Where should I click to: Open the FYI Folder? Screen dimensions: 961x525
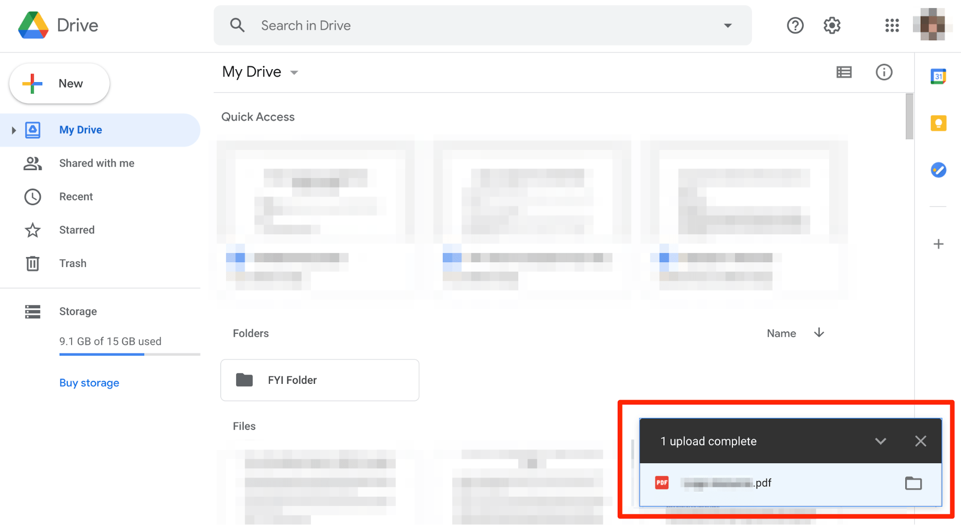pos(319,379)
